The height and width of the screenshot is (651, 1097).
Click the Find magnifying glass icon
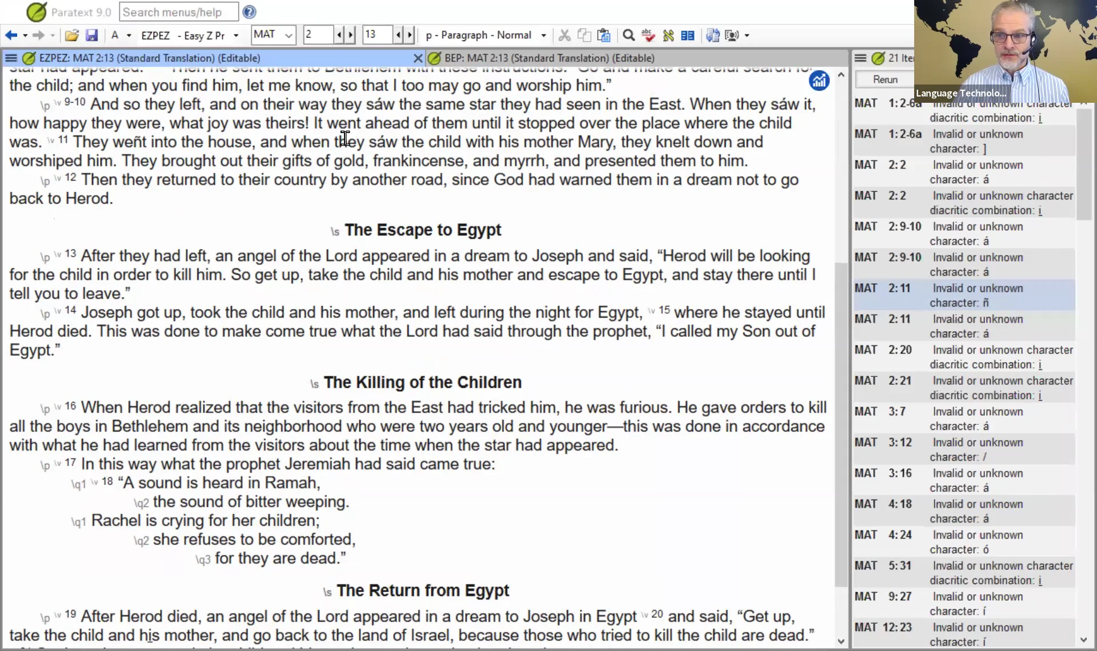point(628,35)
